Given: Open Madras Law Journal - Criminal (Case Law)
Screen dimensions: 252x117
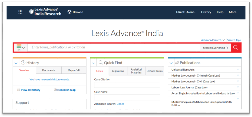Looking at the screenshot, I should tap(196, 75).
